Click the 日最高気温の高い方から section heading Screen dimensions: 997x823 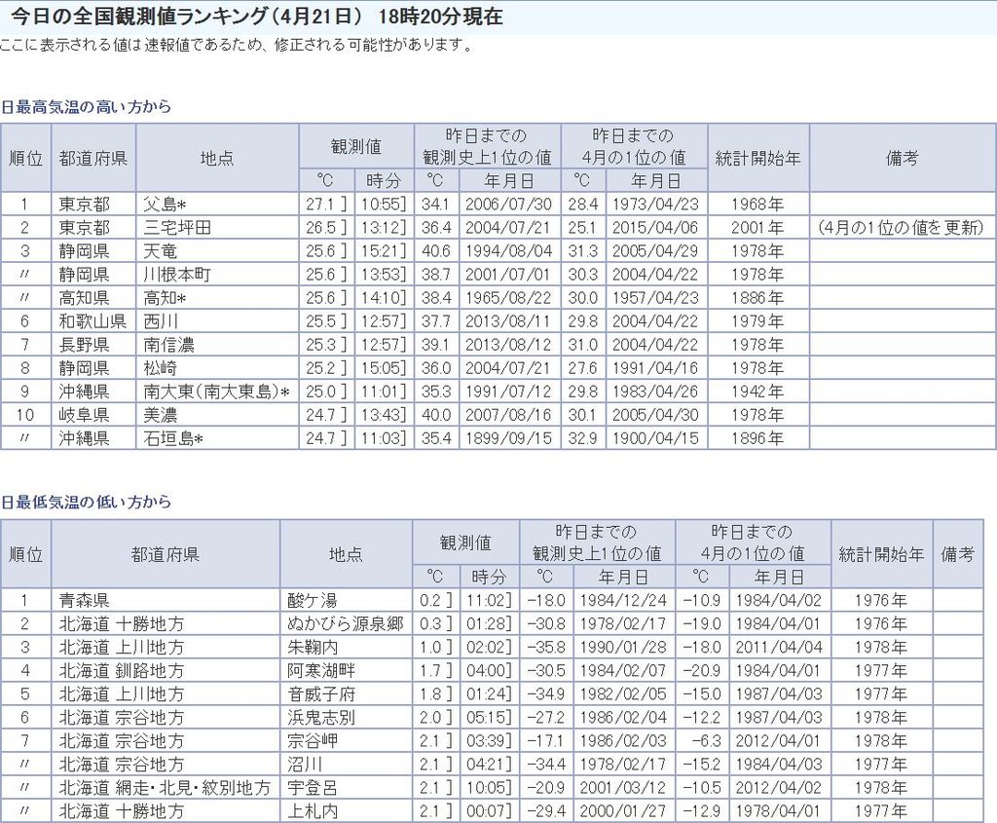point(86,107)
